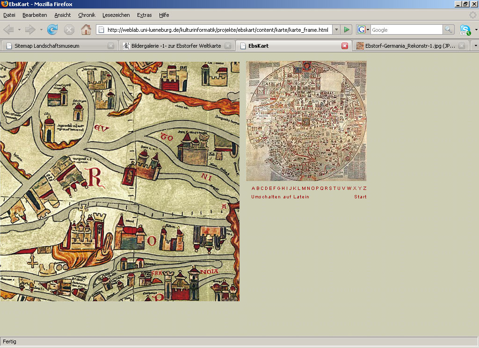
Task: Open the Datei menu
Action: 9,15
